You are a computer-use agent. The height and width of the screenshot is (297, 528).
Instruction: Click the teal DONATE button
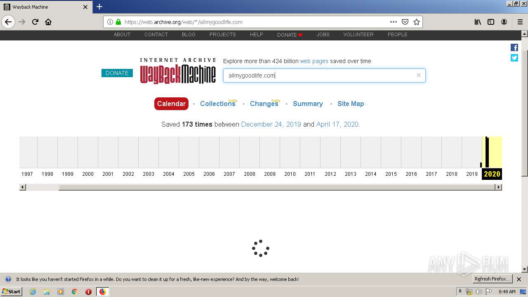[117, 73]
